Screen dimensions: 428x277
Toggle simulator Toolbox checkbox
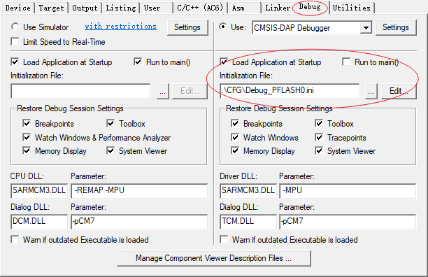point(110,123)
